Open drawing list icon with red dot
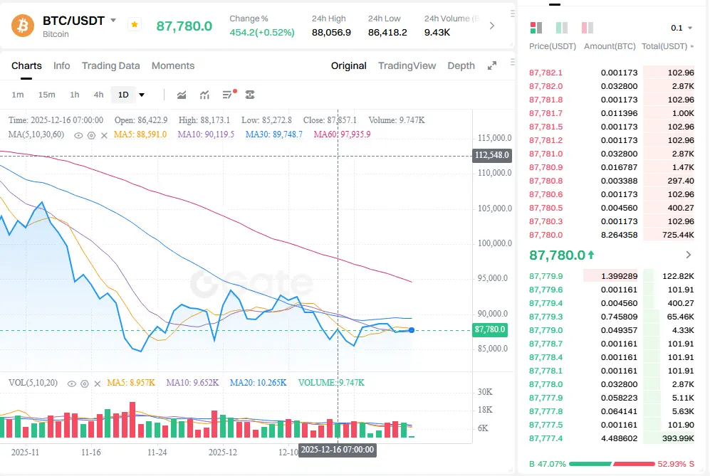The height and width of the screenshot is (476, 710). 229,94
